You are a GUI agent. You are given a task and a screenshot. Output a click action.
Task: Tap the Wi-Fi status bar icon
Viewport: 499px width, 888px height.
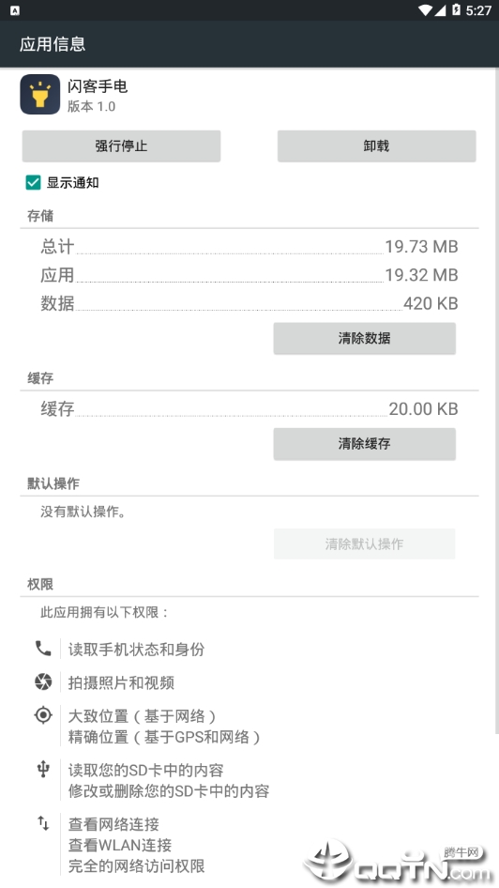tap(425, 10)
